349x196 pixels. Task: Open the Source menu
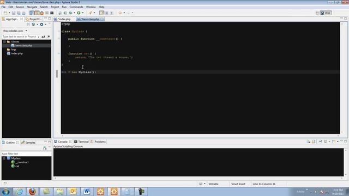20,7
